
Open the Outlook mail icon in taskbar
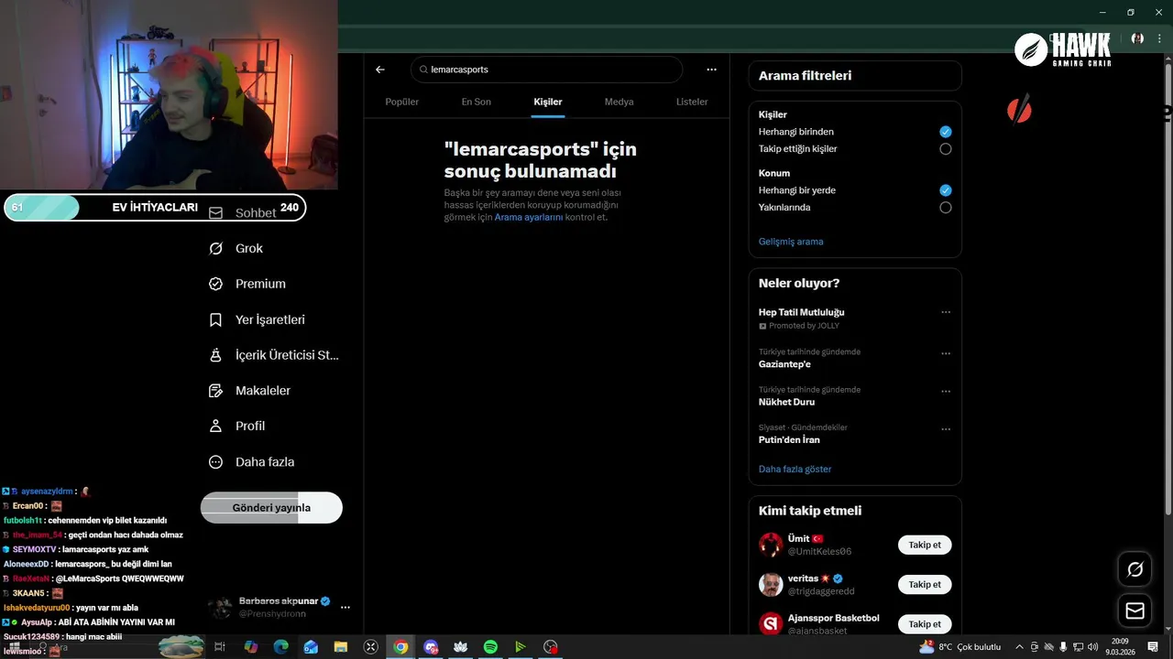[x=311, y=647]
